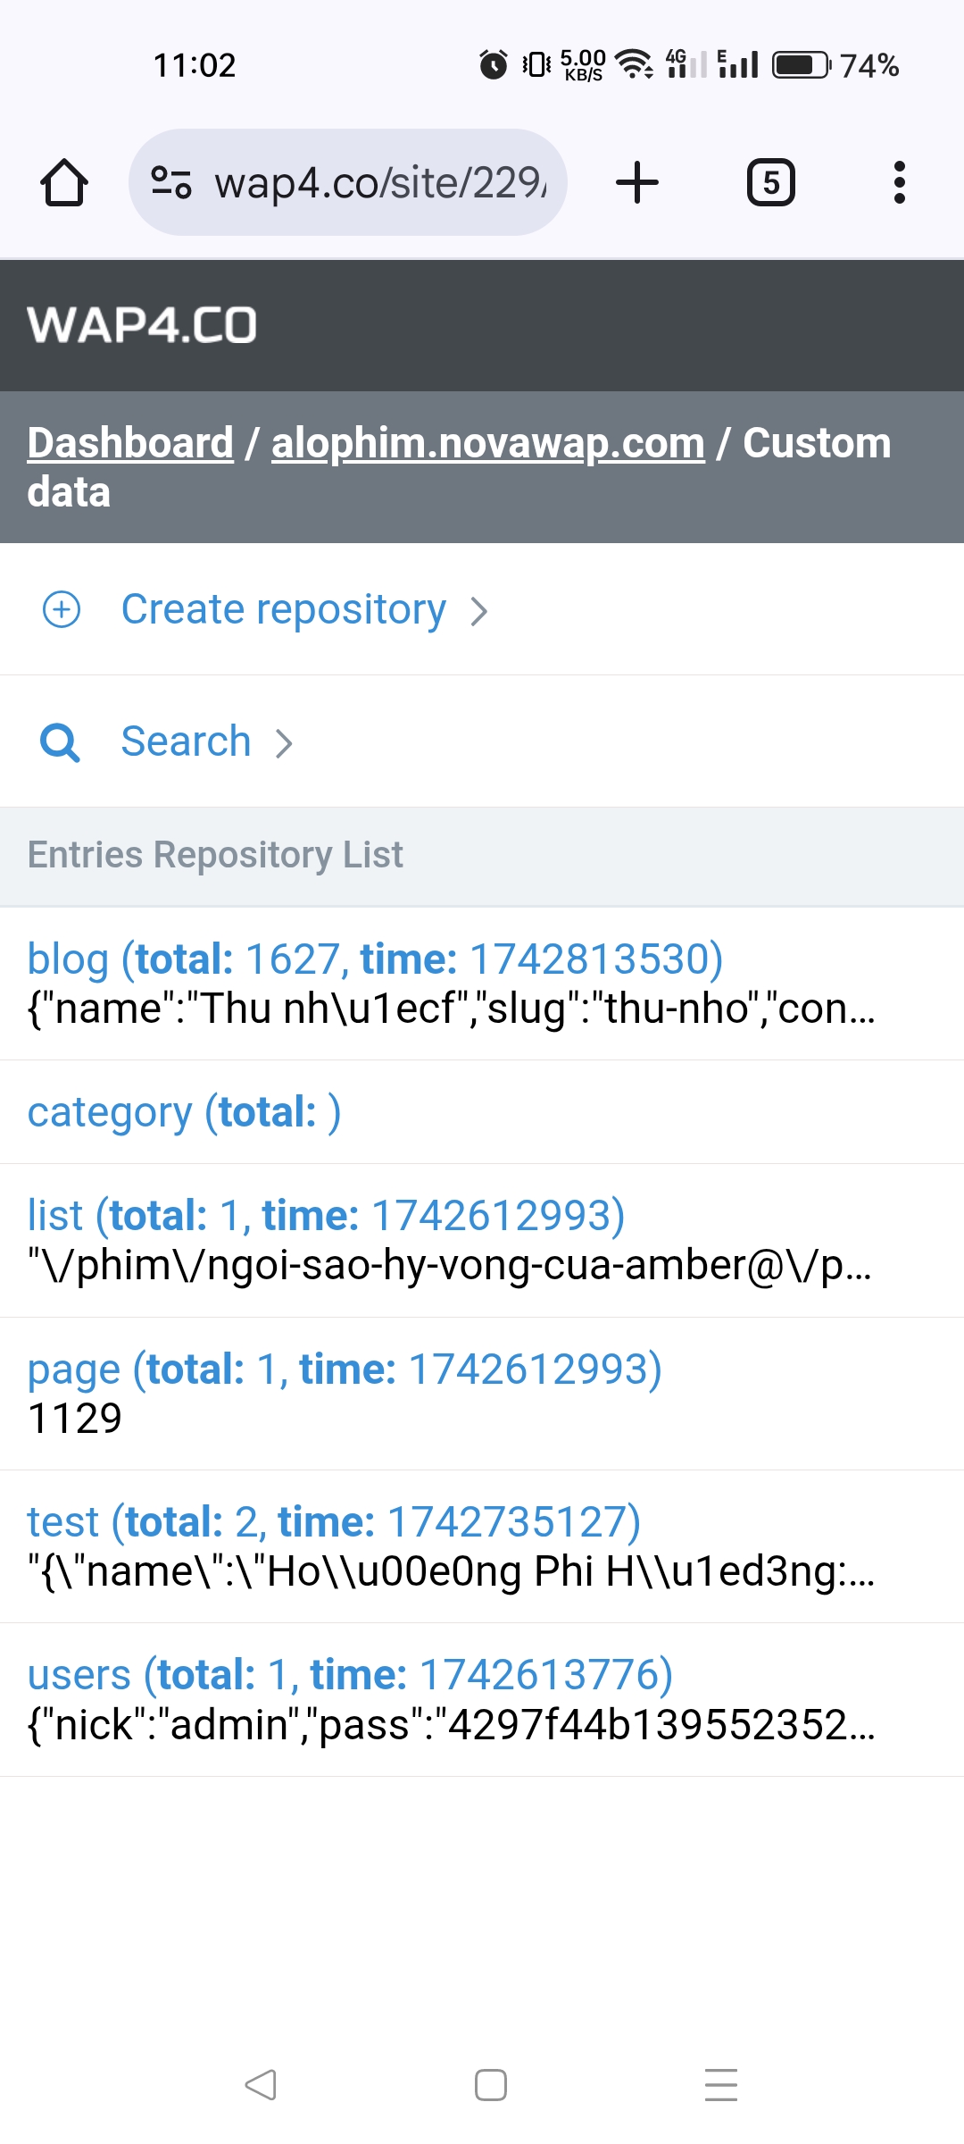
Task: Open the users repository entry
Action: click(x=350, y=1675)
